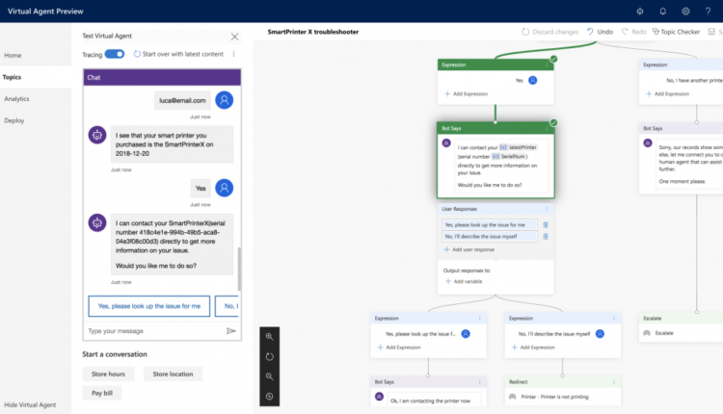723x414 pixels.
Task: Open settings gear in top bar
Action: click(685, 11)
